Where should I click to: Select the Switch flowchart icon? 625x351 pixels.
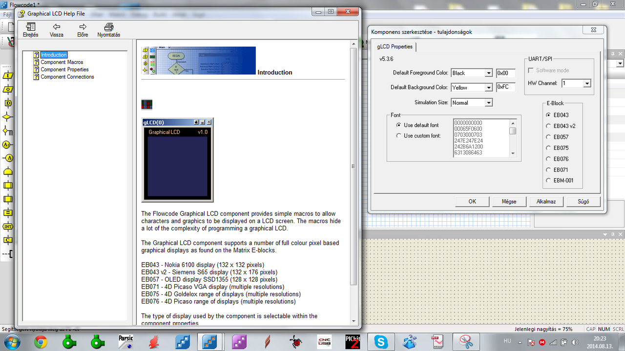[x=7, y=131]
